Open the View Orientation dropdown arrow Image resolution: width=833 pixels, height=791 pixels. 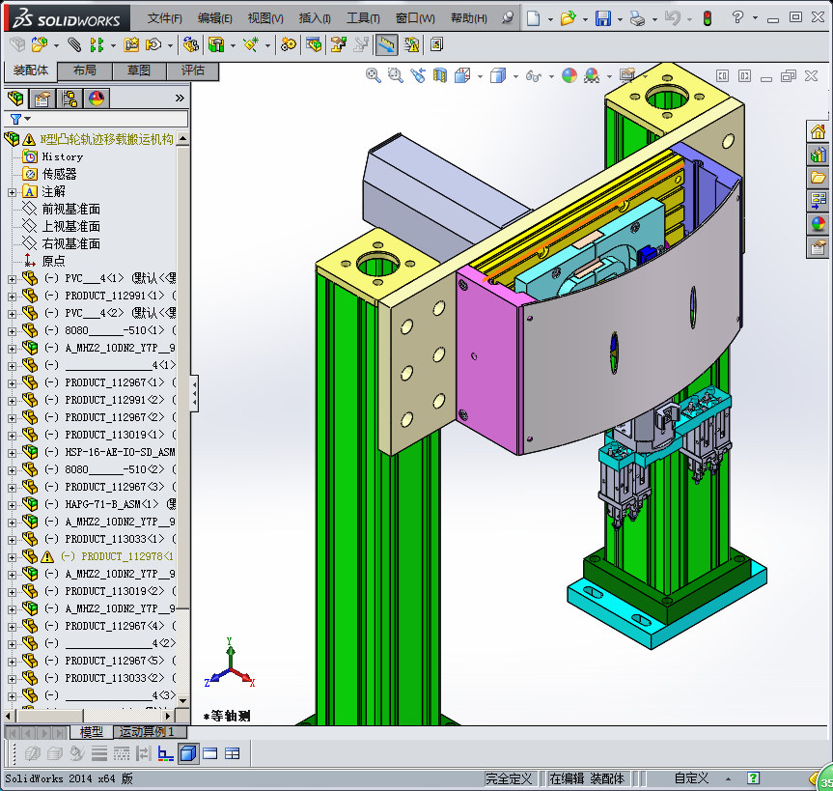pos(480,76)
